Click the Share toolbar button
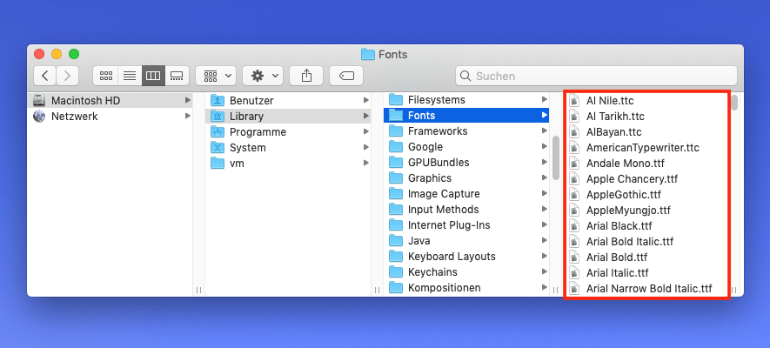 306,76
